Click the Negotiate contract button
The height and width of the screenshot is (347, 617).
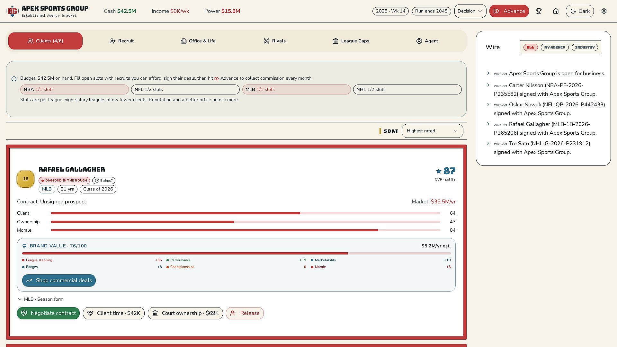(48, 313)
